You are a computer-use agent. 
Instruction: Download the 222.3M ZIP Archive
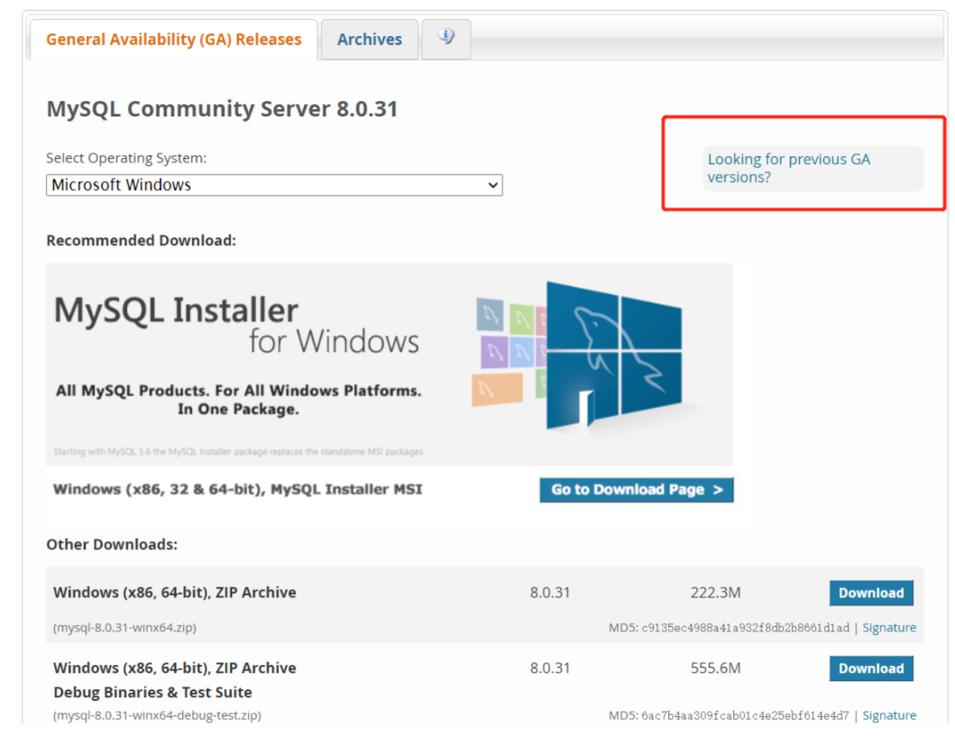pos(870,593)
